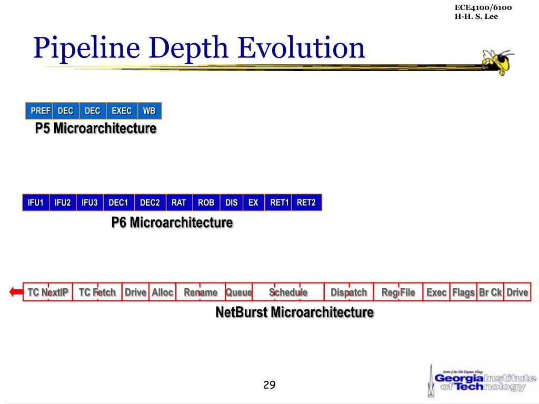Screen dimensions: 539x404
Task: Select the "NetBurst Microarchitecture" label
Action: coord(295,312)
